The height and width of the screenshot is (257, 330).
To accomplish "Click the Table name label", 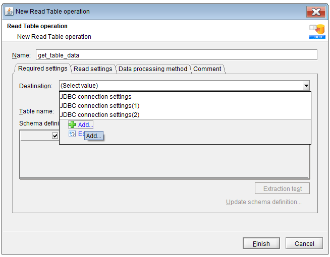I will 36,111.
